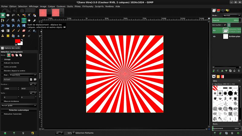Open the Position unit px dropdown
The height and width of the screenshot is (136, 242).
(x=33, y=84)
